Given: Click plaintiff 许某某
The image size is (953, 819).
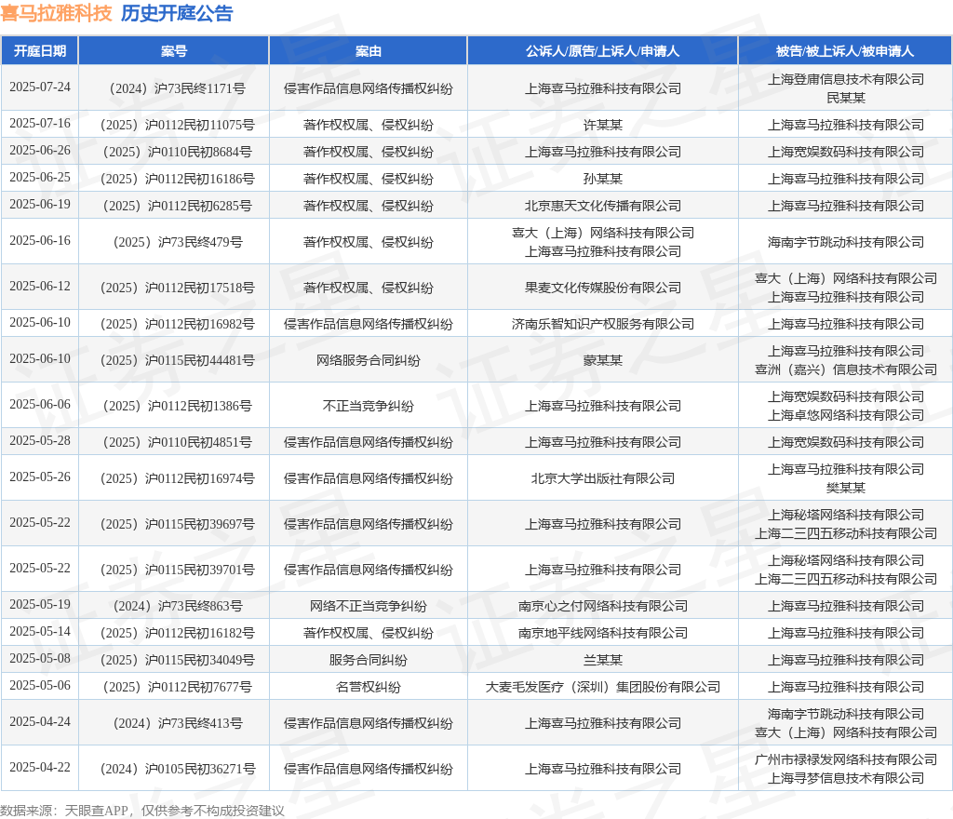Looking at the screenshot, I should [x=602, y=125].
